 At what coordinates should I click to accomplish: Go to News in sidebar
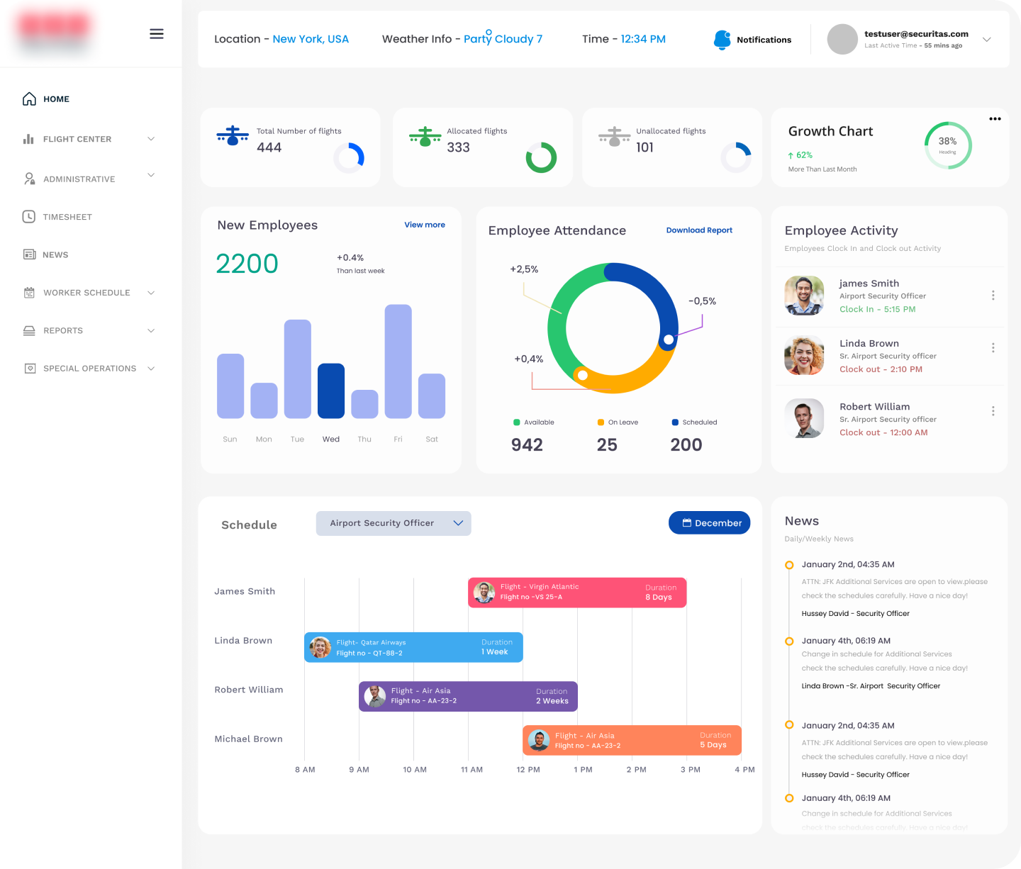(x=55, y=254)
